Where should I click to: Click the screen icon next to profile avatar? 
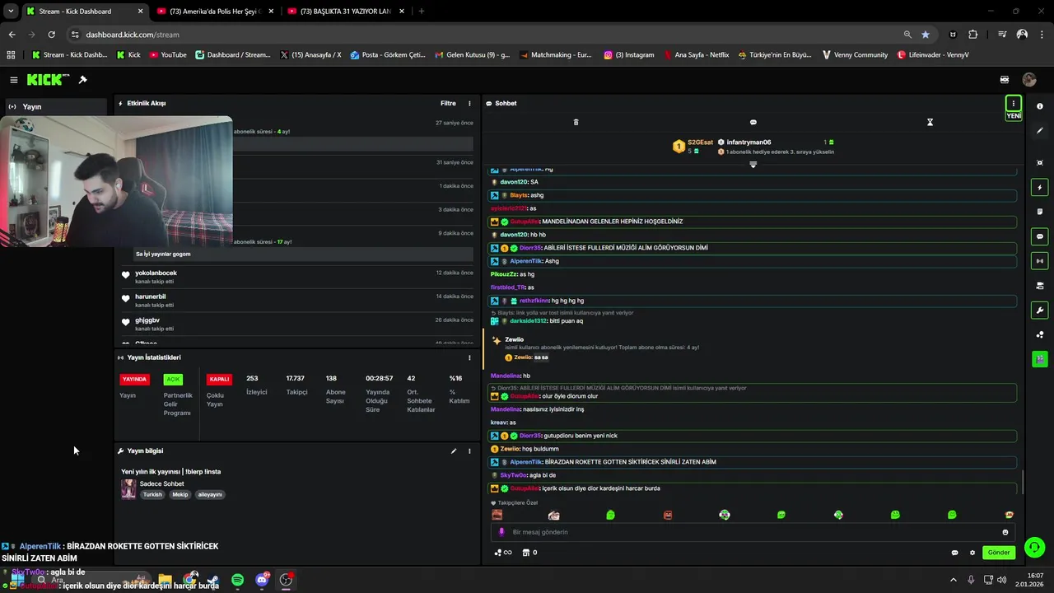(x=1005, y=80)
